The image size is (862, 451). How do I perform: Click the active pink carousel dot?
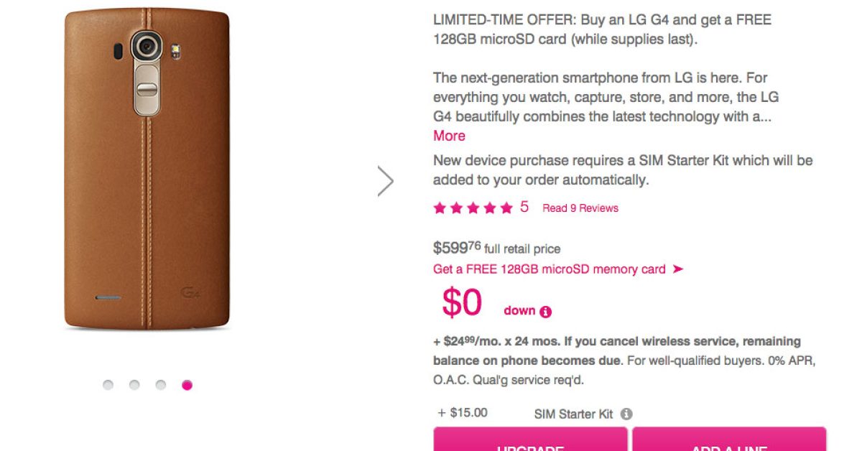187,385
